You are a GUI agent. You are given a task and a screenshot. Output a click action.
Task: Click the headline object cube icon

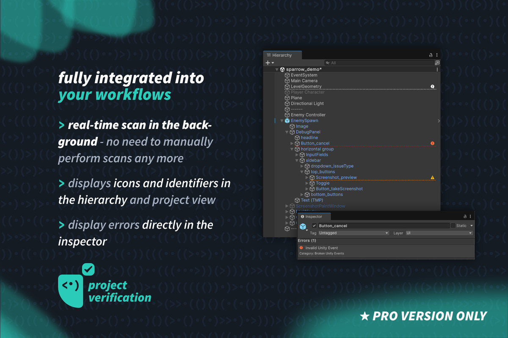click(x=297, y=138)
